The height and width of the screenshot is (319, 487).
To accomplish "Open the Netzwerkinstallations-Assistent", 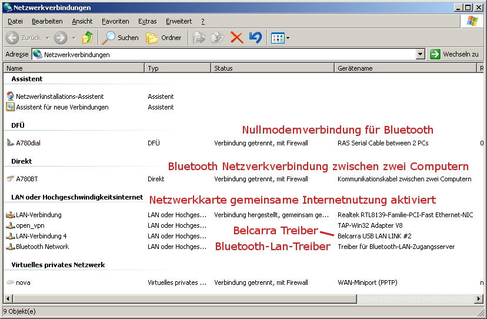I will click(59, 97).
